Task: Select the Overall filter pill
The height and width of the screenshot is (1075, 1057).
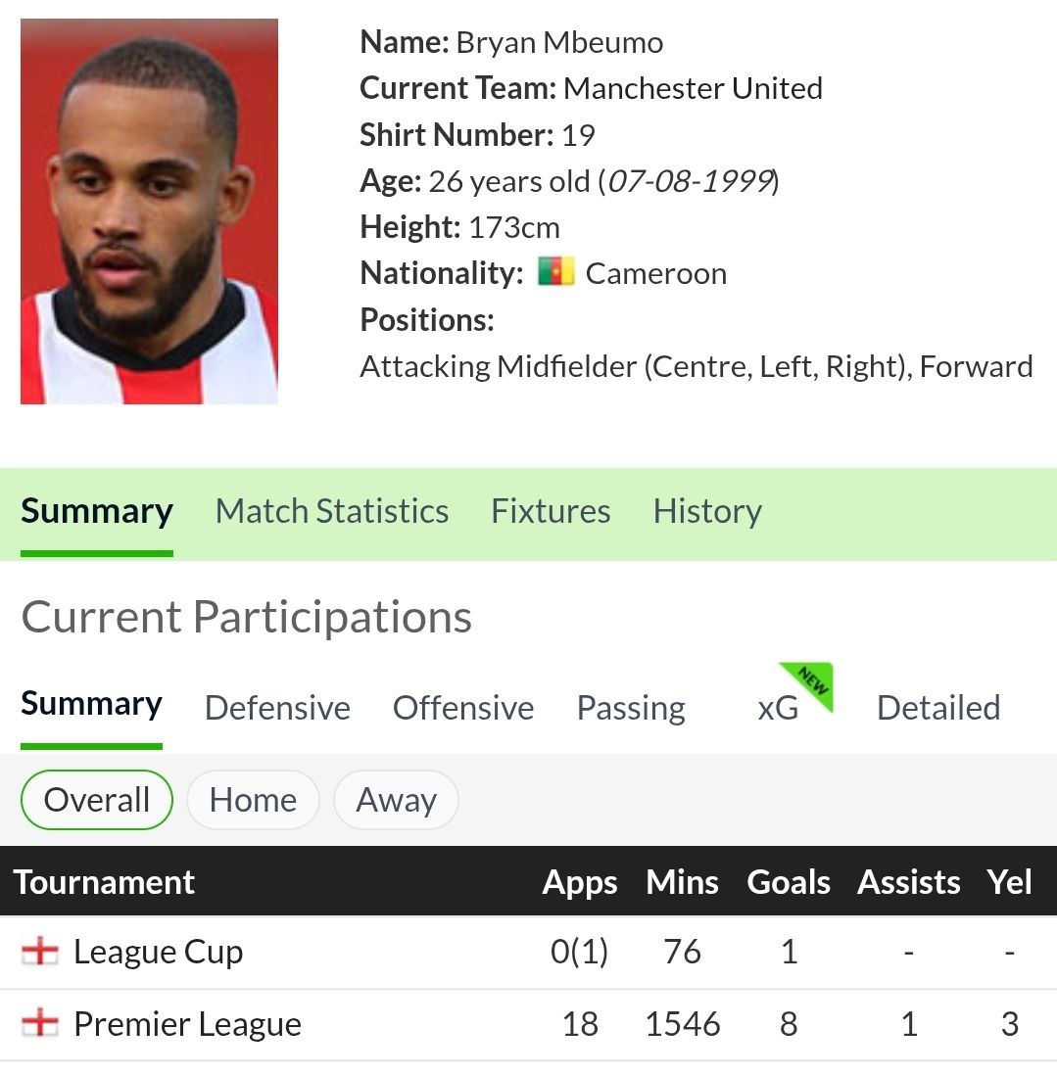Action: pos(97,800)
